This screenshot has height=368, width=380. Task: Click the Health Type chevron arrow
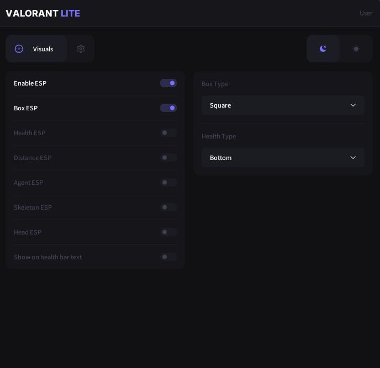[353, 158]
